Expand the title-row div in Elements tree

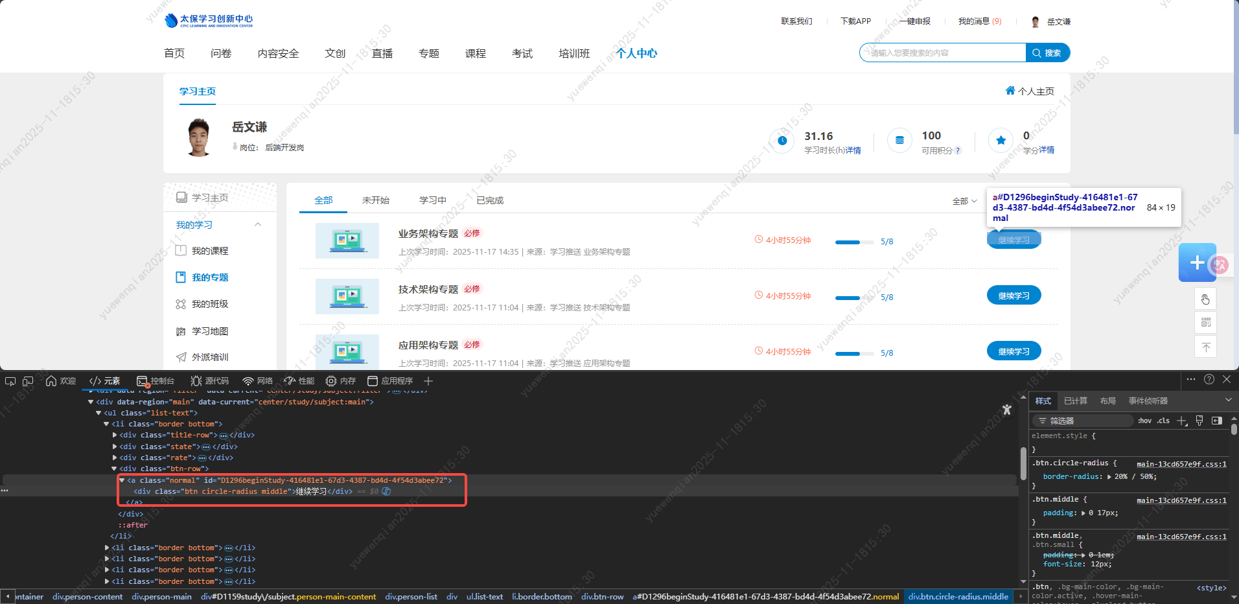coord(115,435)
